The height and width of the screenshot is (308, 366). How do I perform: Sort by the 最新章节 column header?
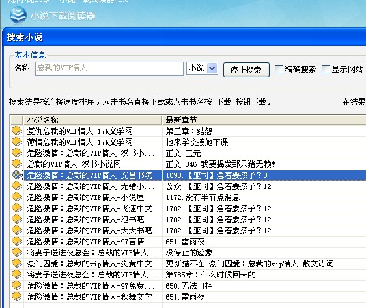[264, 120]
